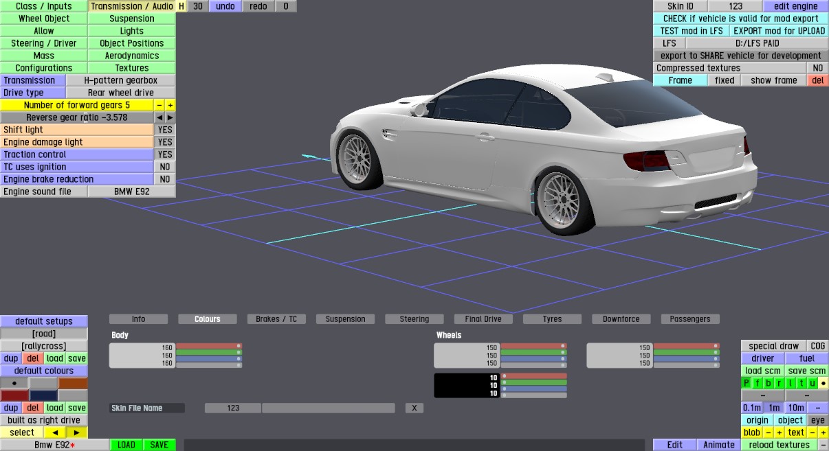The width and height of the screenshot is (829, 451).
Task: Click EXPORT mod for UPLOAD
Action: click(779, 31)
